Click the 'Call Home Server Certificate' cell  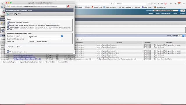163,59
